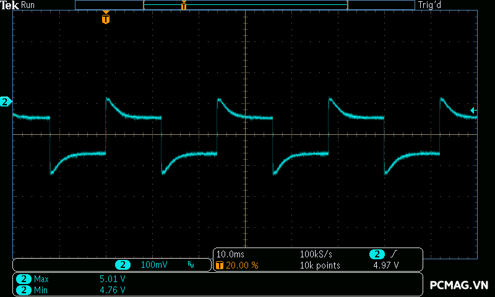Viewport: 495px width, 297px height.
Task: Click the 10k points record length readout
Action: 319,265
